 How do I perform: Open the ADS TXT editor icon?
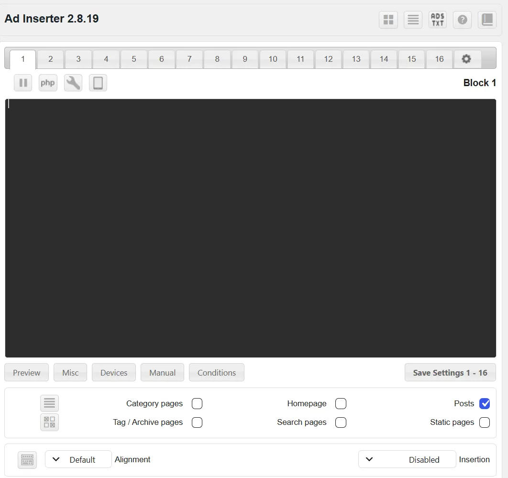438,20
